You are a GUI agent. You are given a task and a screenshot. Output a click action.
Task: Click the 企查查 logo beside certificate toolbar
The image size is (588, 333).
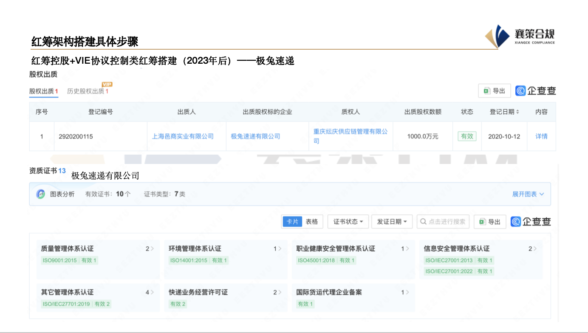tap(531, 221)
